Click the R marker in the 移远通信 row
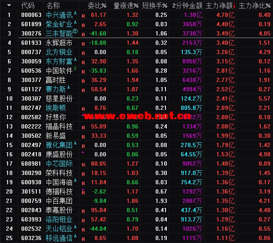Viewport: 273px width, 243px height. (83, 239)
